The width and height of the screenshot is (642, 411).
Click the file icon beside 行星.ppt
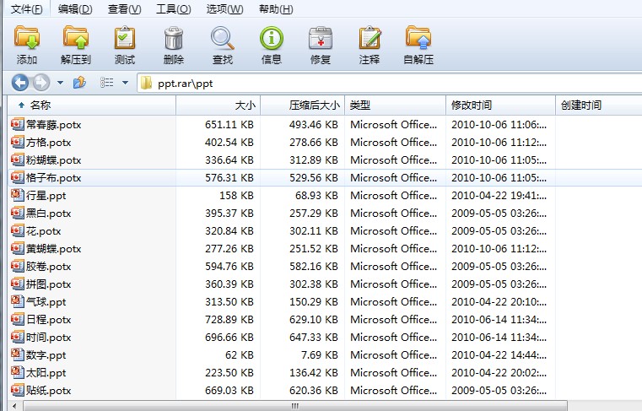pyautogui.click(x=18, y=195)
